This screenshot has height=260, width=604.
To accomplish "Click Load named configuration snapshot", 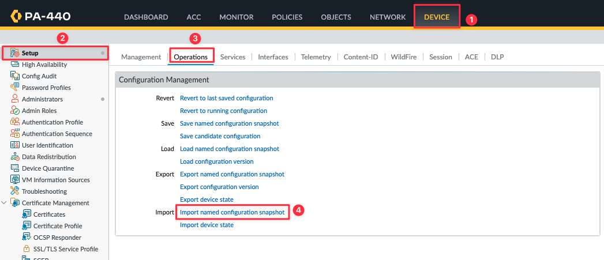I will 230,149.
